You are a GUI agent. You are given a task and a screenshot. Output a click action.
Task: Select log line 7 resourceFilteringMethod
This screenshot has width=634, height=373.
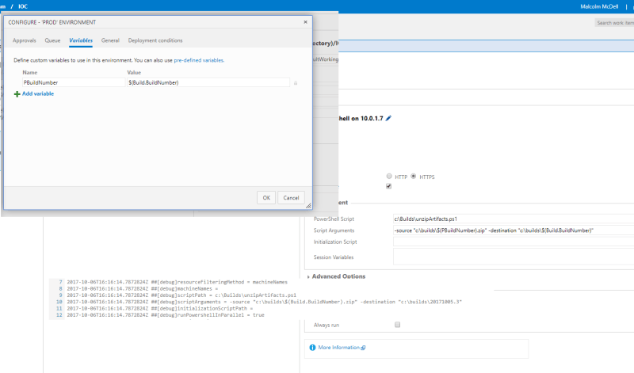[177, 282]
